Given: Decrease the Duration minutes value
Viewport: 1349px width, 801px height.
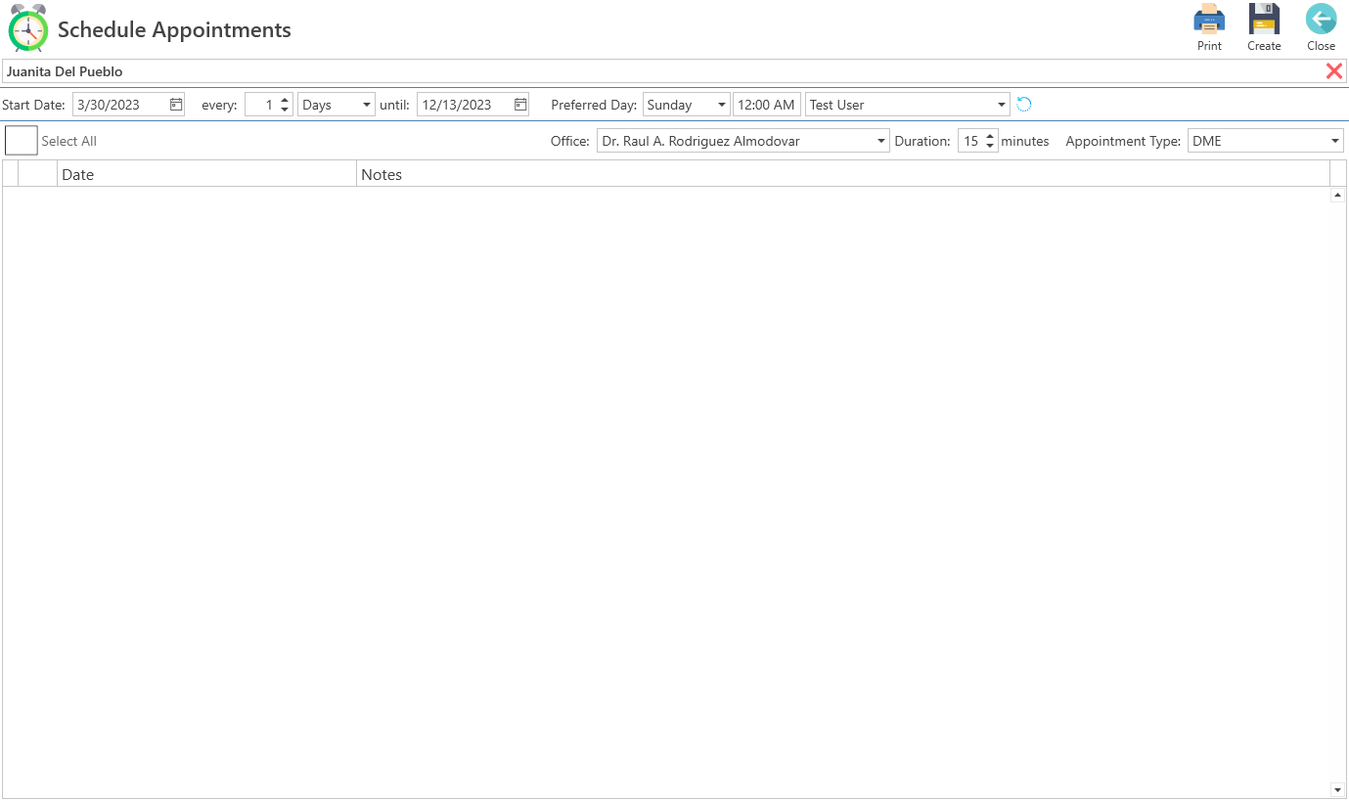Looking at the screenshot, I should (990, 146).
